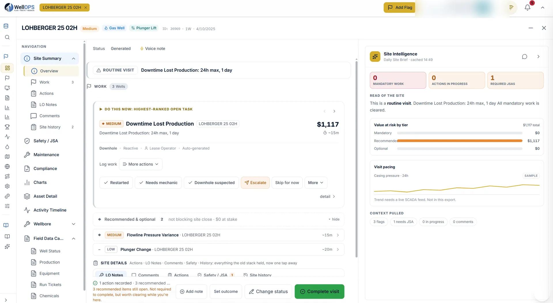Click the 3 flags context chip
The image size is (553, 303).
(x=379, y=222)
